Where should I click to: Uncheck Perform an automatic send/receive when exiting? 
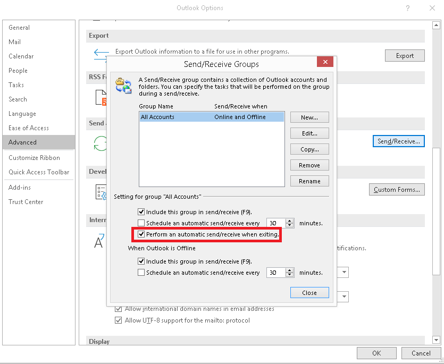click(x=141, y=234)
